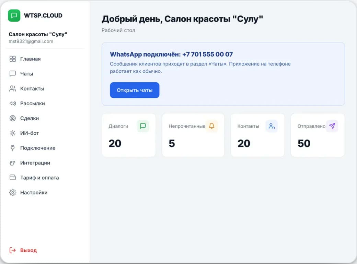
Task: Click the account name Салон красоты "Сулу" in sidebar
Action: point(38,34)
